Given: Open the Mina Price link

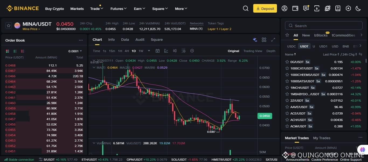Looking at the screenshot, I should (31, 29).
